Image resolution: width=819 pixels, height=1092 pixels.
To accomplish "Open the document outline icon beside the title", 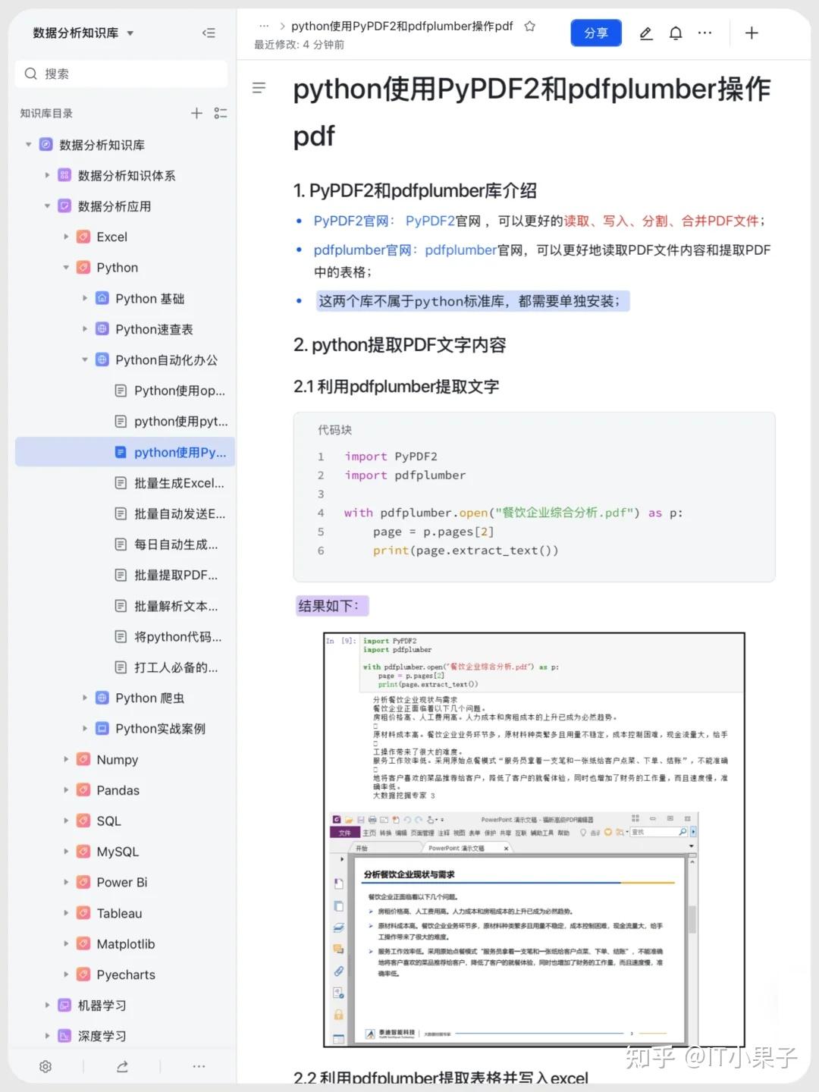I will 259,88.
